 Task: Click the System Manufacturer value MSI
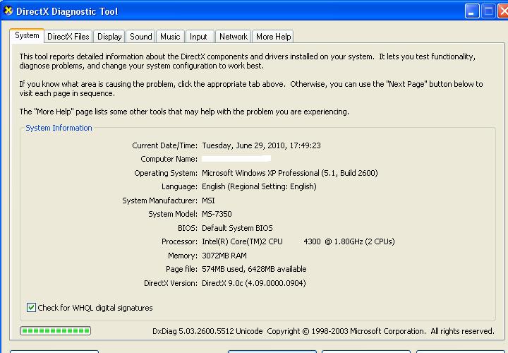pyautogui.click(x=208, y=201)
